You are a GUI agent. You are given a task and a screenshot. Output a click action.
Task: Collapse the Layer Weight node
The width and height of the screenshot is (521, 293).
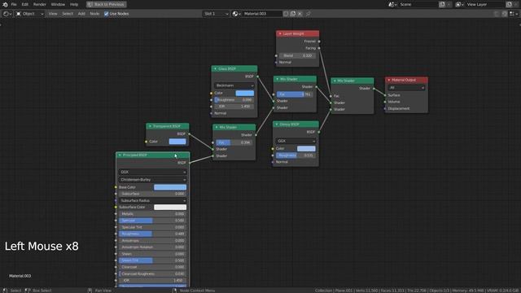click(x=280, y=33)
